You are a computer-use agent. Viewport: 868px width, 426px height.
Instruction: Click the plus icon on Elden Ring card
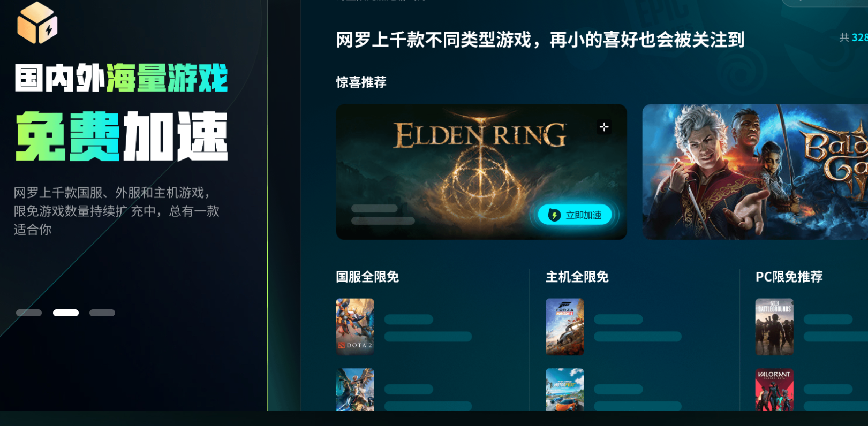coord(604,127)
